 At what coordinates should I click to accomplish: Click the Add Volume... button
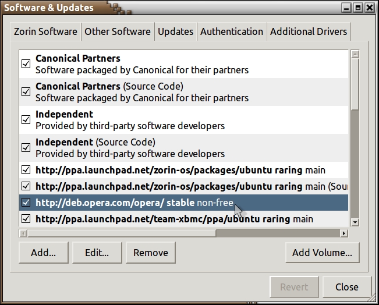tap(322, 253)
